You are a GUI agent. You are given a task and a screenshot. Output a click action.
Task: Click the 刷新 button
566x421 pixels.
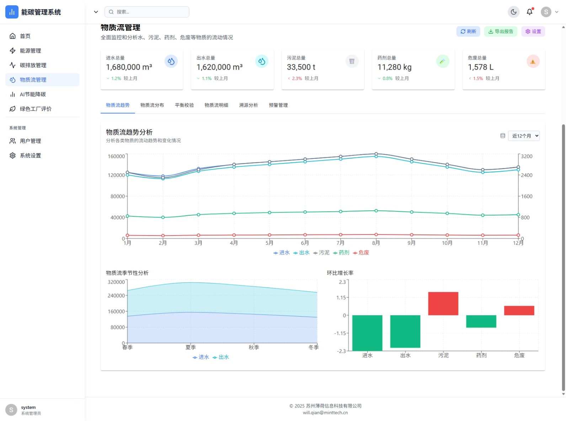pos(468,31)
